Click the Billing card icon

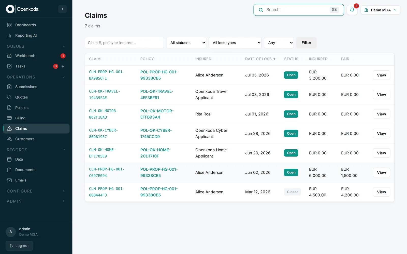tap(9, 118)
